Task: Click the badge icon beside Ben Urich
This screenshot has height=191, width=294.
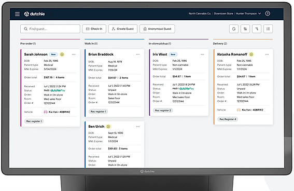Action: click(x=108, y=127)
